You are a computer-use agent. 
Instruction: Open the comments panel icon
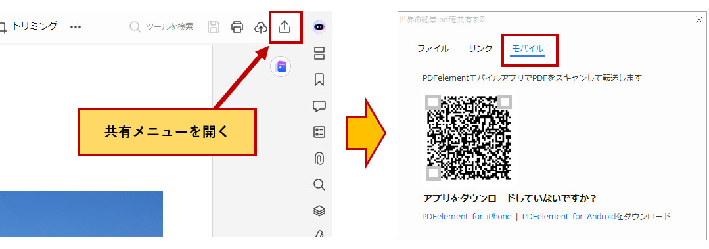pyautogui.click(x=319, y=106)
